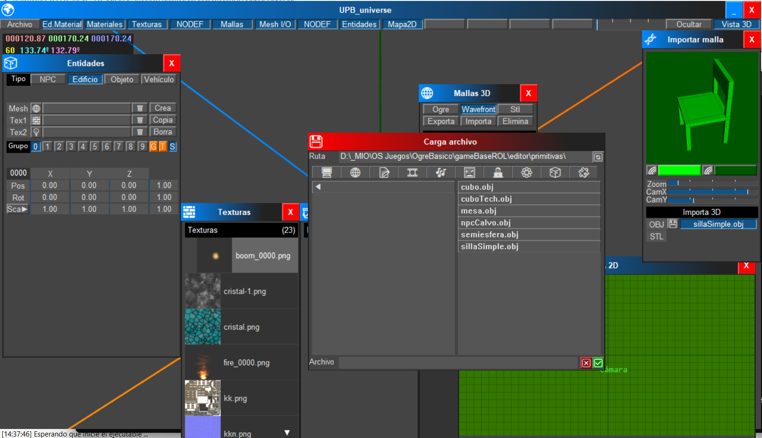Viewport: 762px width, 438px height.
Task: Click the film strip video filter icon
Action: pos(412,173)
